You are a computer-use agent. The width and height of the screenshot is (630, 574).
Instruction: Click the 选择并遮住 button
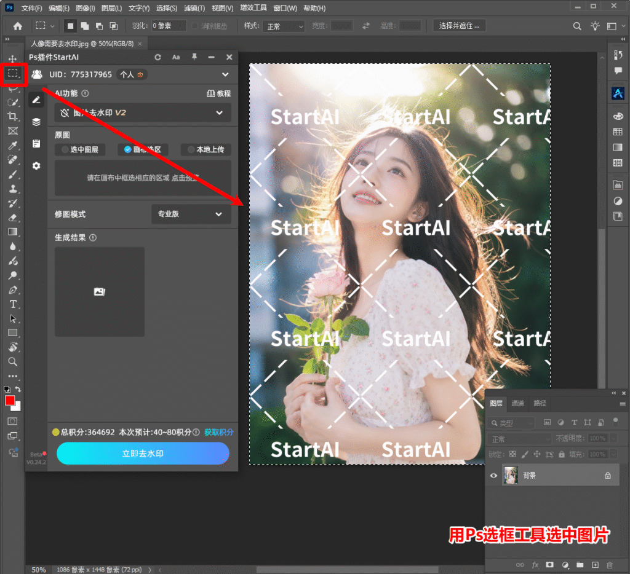pyautogui.click(x=459, y=26)
